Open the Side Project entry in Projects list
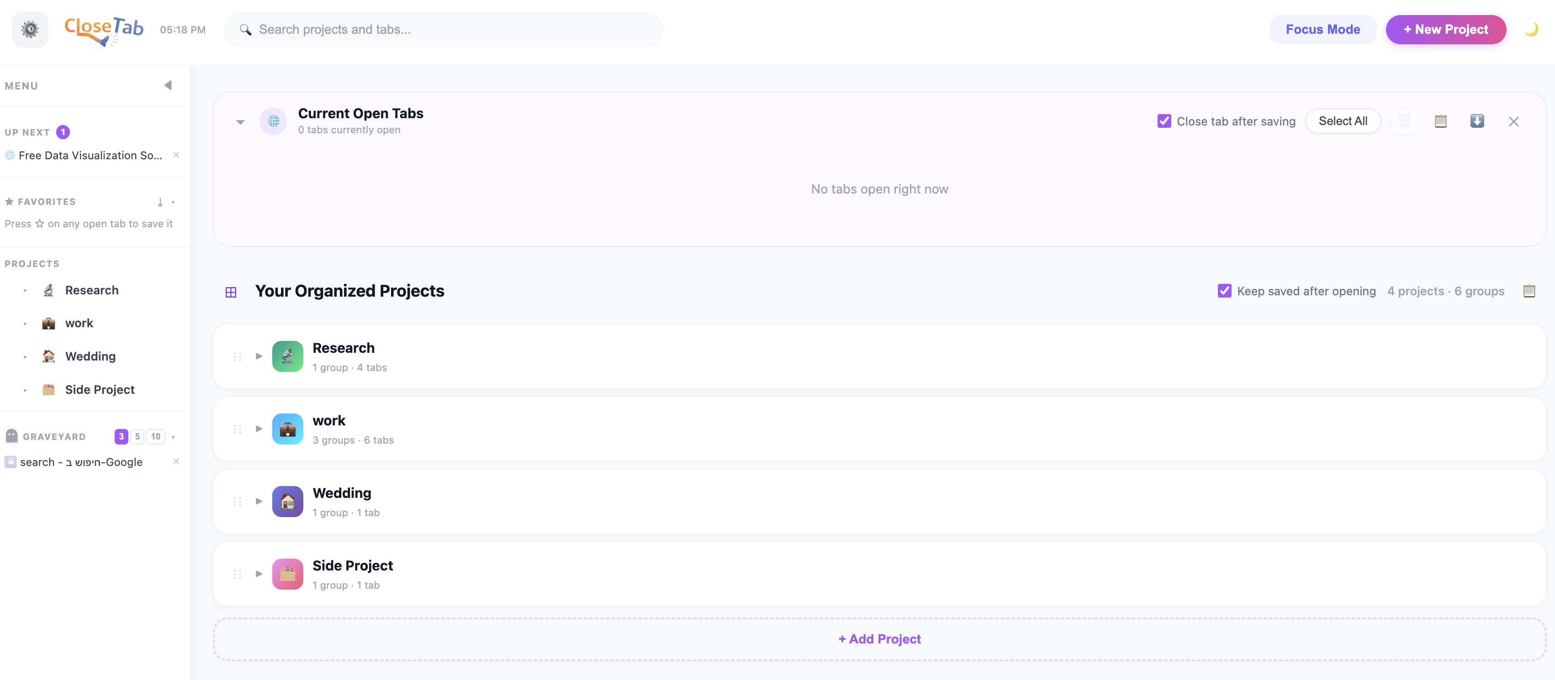Viewport: 1555px width, 680px height. click(x=100, y=389)
